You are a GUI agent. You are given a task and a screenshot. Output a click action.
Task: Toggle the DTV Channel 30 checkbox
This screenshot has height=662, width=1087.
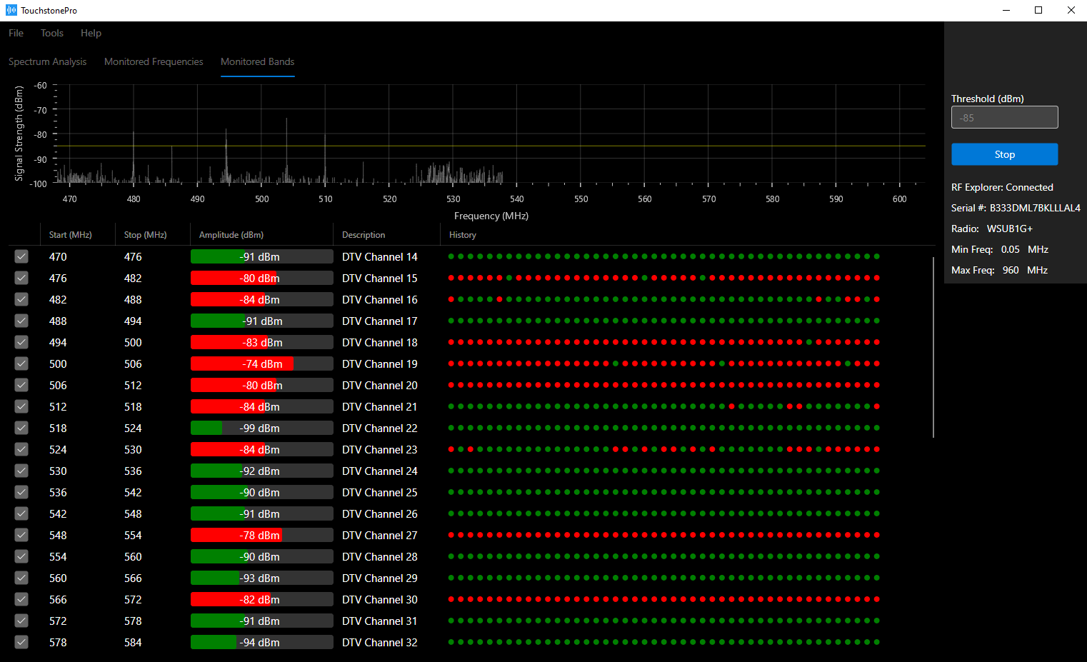(x=21, y=599)
